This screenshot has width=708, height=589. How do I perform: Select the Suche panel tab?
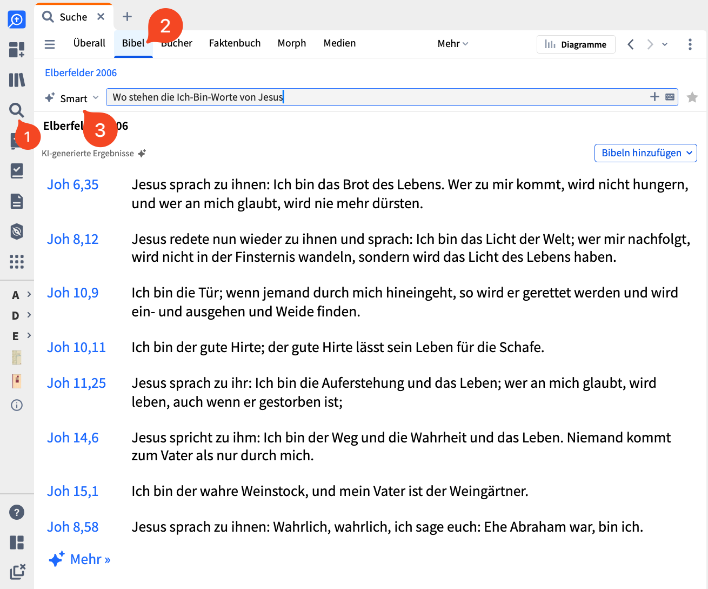pos(74,17)
